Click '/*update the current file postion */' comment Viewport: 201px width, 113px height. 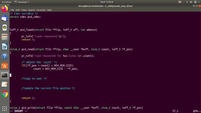(48, 88)
